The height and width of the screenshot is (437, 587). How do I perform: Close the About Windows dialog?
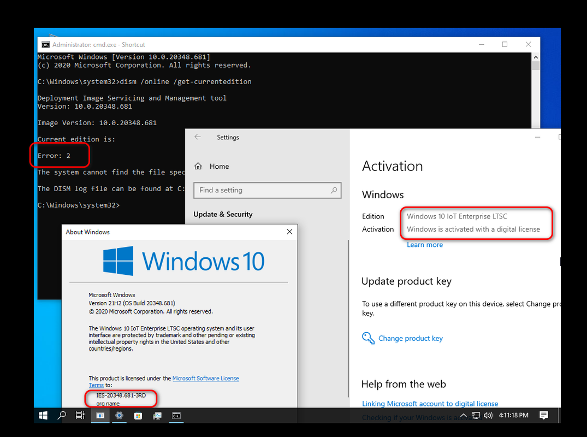click(289, 232)
